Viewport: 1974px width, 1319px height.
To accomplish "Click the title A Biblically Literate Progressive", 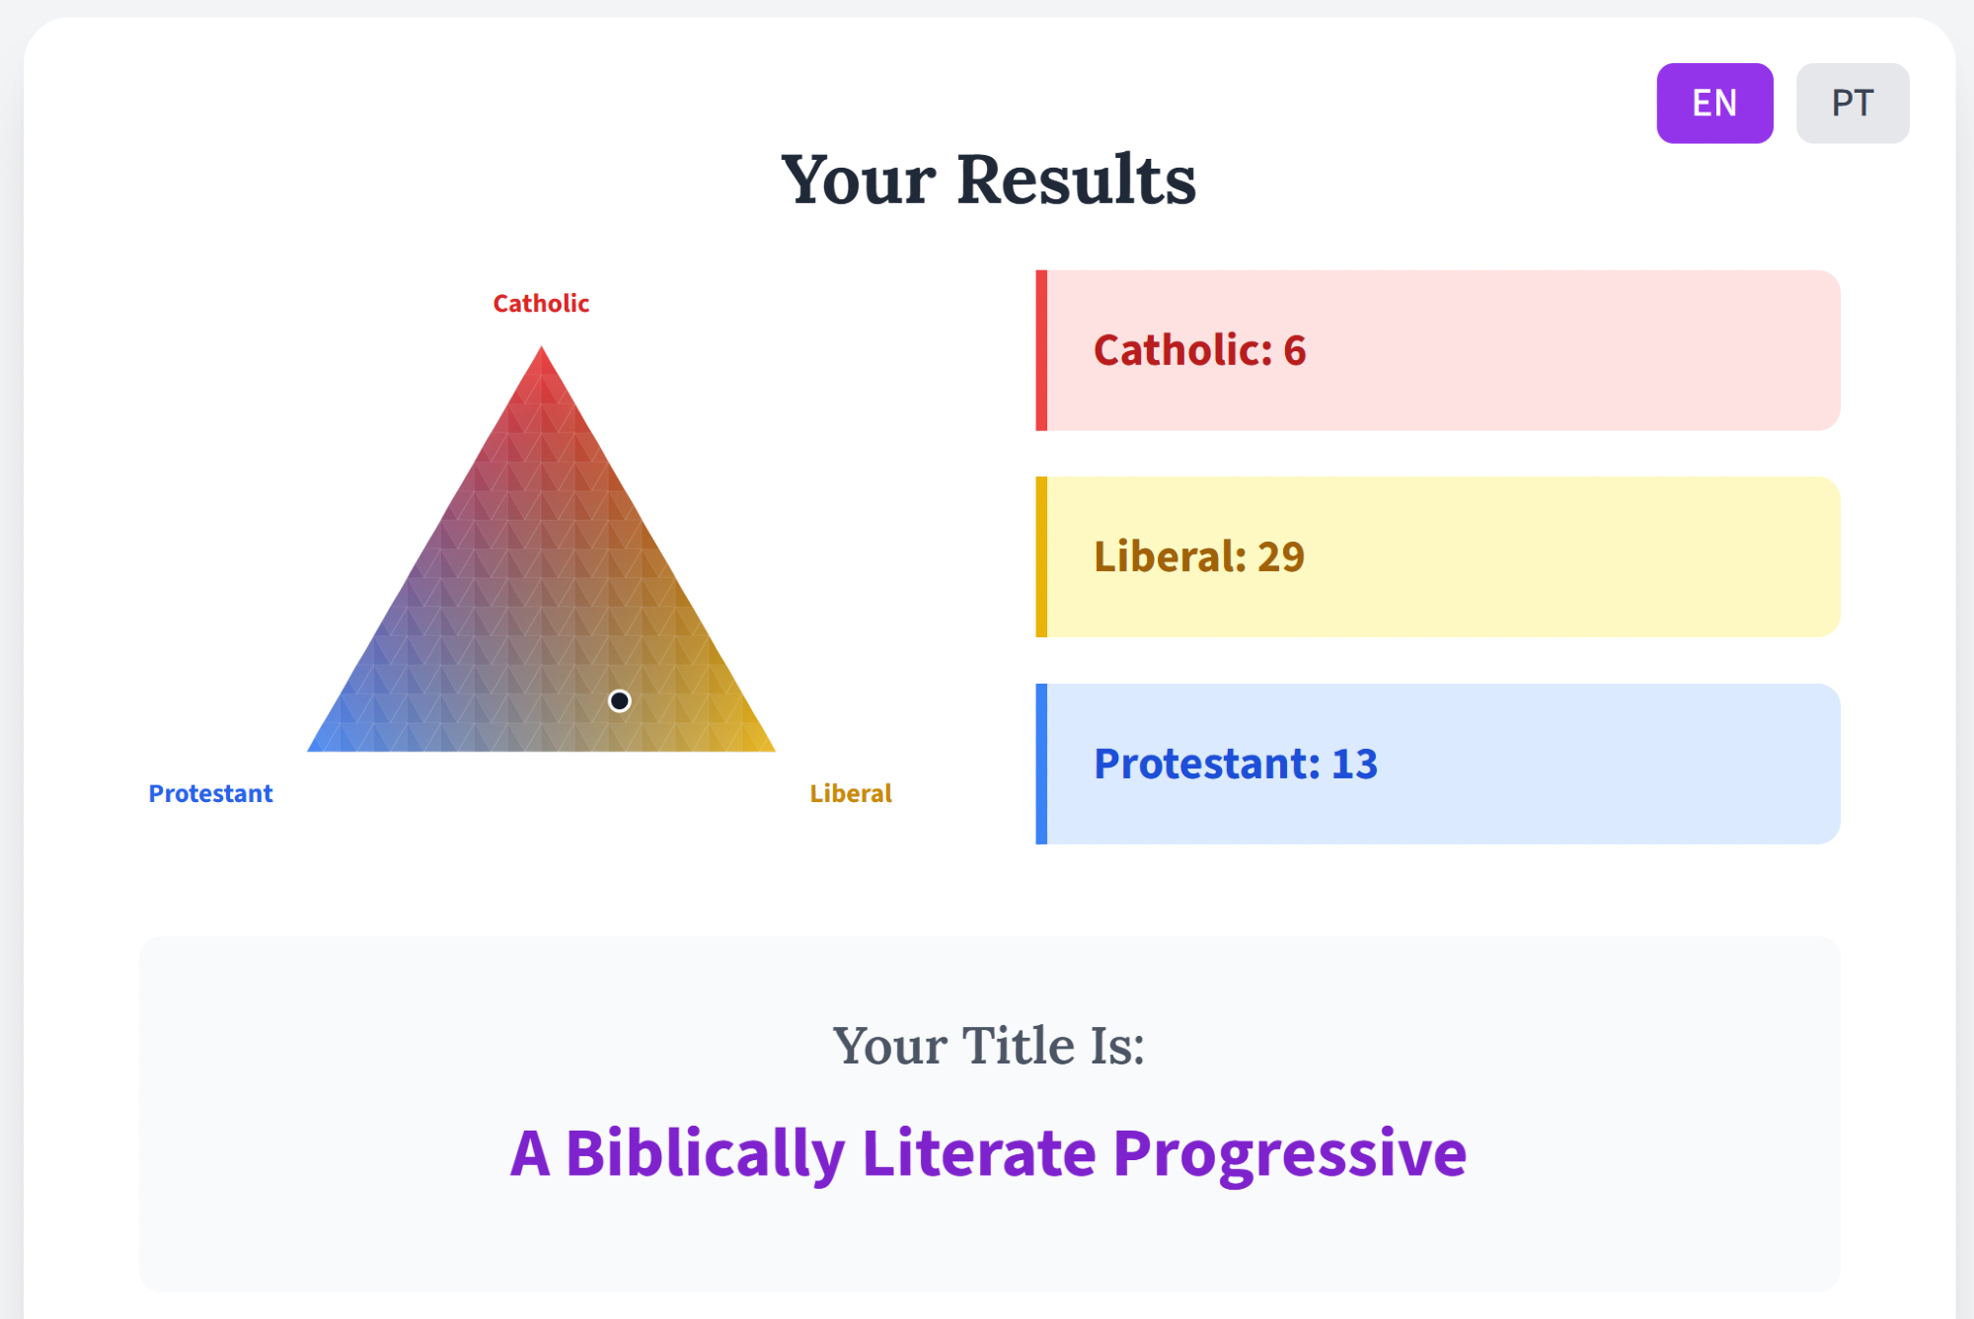I will pyautogui.click(x=988, y=1152).
